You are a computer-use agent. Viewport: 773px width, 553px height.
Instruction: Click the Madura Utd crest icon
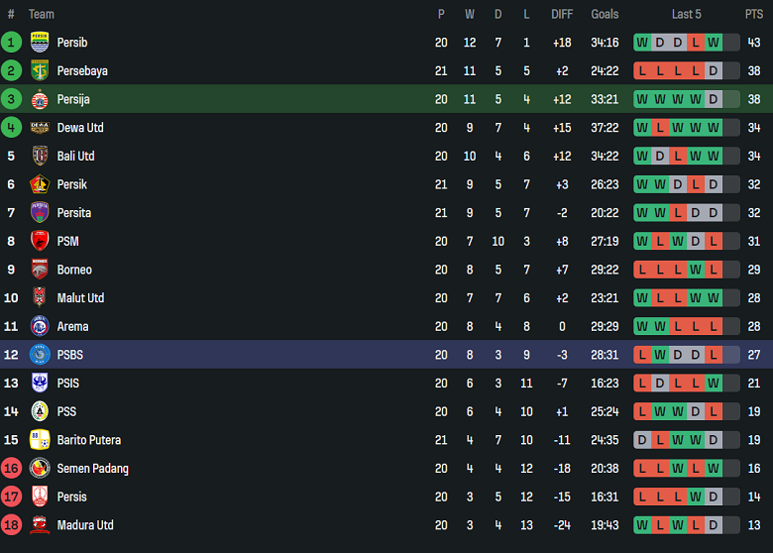point(40,525)
